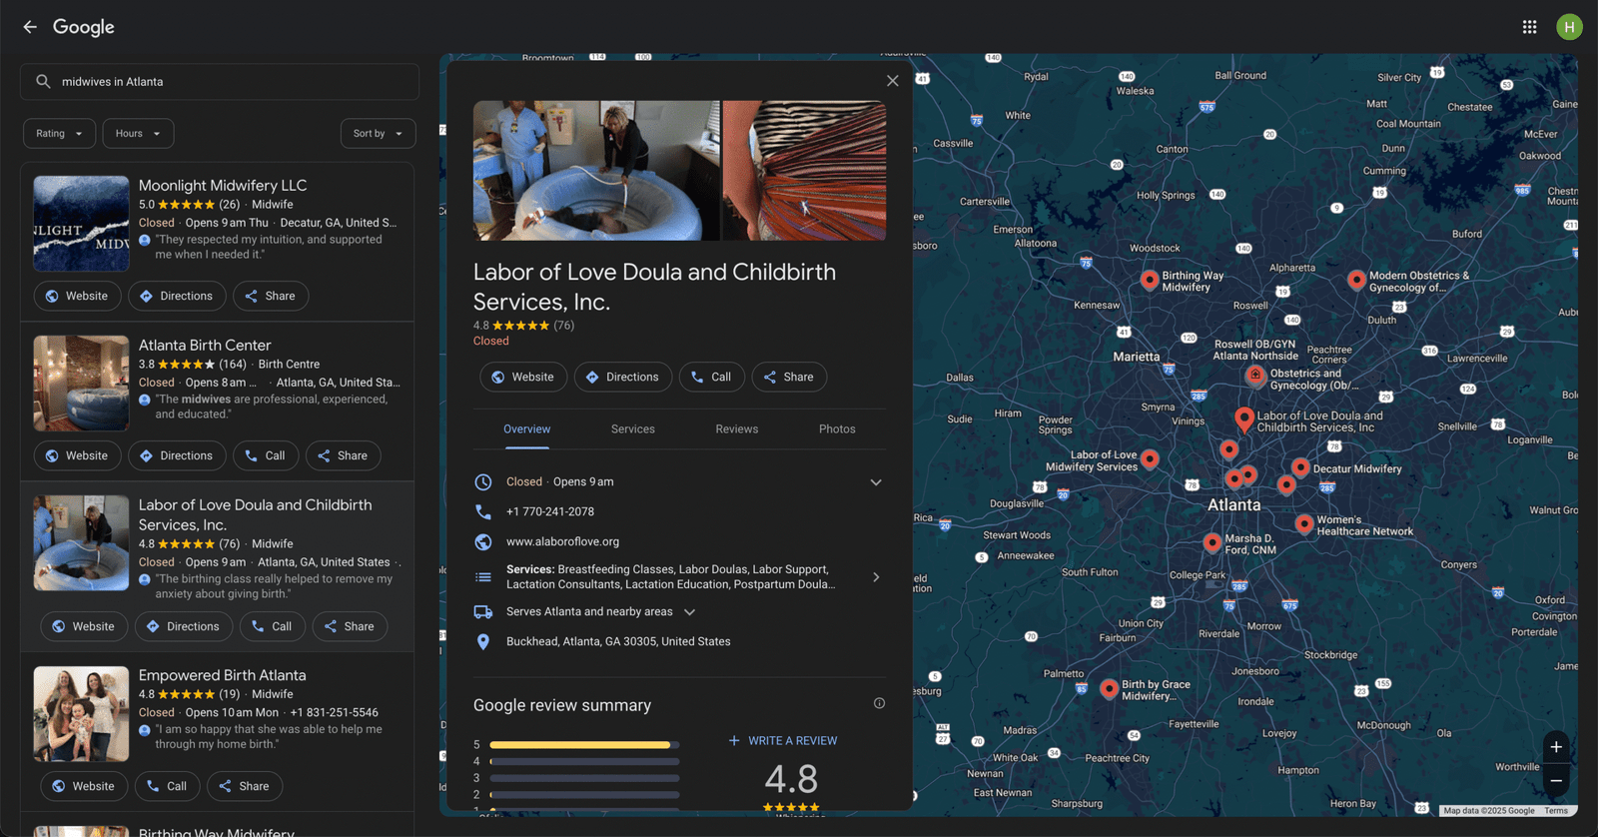Screen dimensions: 1598x837
Task: Open the map Terms link
Action: (x=1556, y=811)
